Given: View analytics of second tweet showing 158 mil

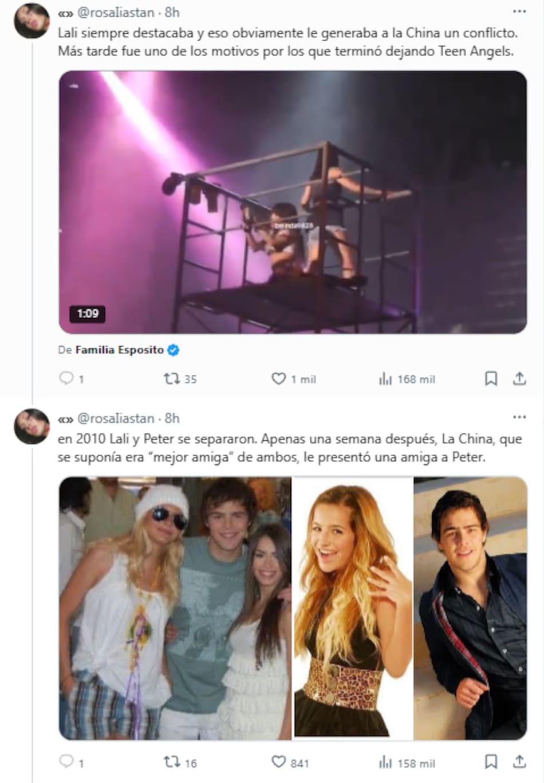Looking at the screenshot, I should pyautogui.click(x=385, y=762).
